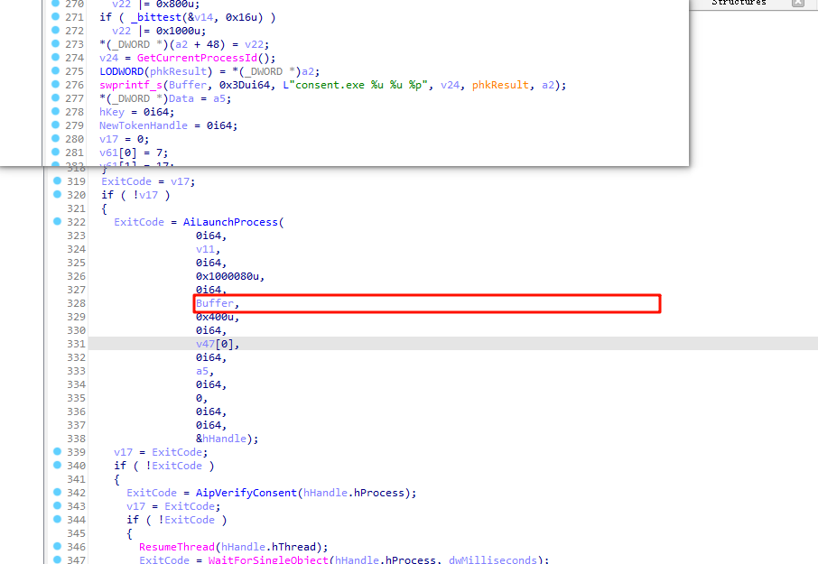Toggle breakpoint dot on line 342
Viewport: 818px width, 564px height.
(x=58, y=493)
